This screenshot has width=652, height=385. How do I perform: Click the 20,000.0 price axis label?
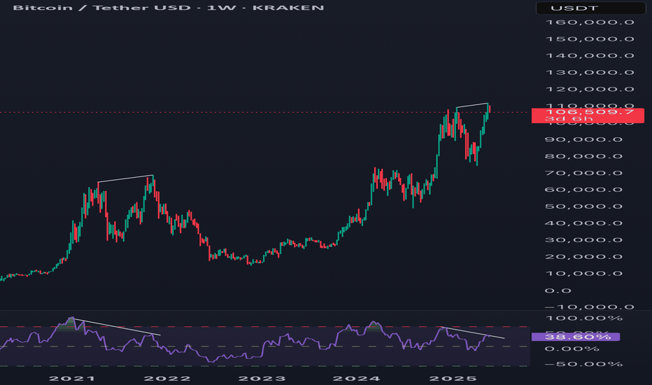coord(584,257)
